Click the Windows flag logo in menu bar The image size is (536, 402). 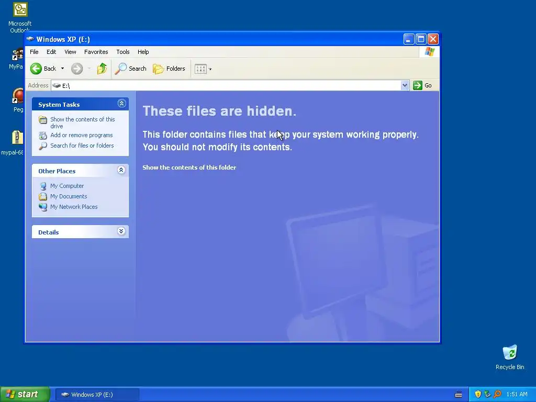coord(429,52)
